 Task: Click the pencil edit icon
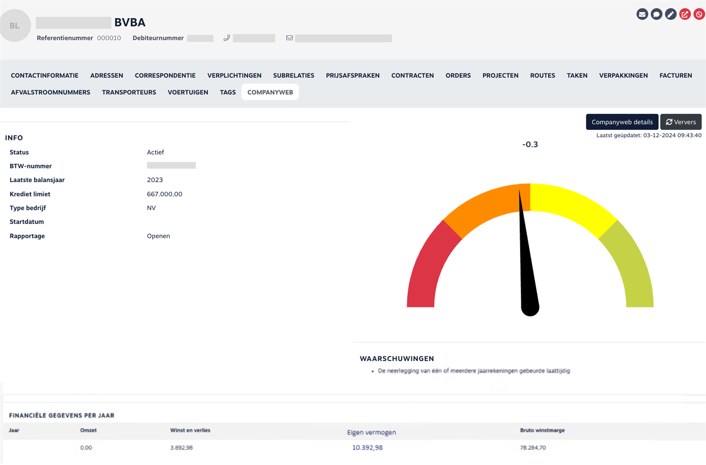point(670,14)
